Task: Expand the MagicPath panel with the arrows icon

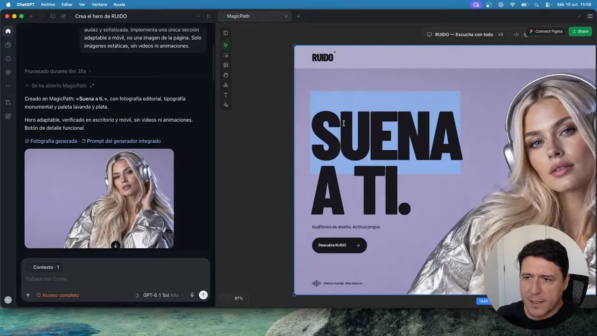Action: coord(92,86)
